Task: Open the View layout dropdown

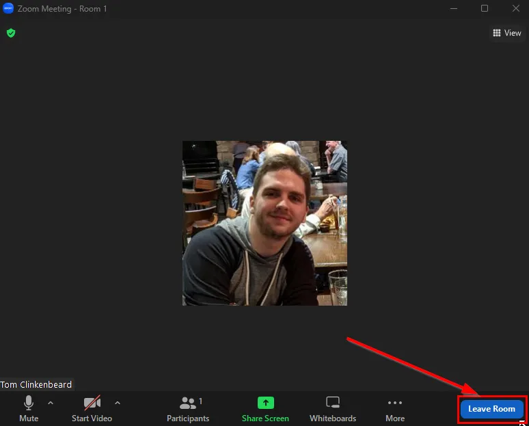Action: pyautogui.click(x=506, y=33)
